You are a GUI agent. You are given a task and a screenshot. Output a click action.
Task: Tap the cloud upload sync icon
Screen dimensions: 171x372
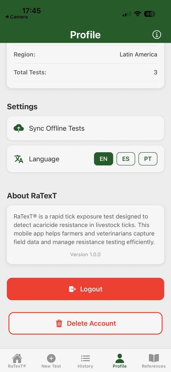click(x=19, y=128)
